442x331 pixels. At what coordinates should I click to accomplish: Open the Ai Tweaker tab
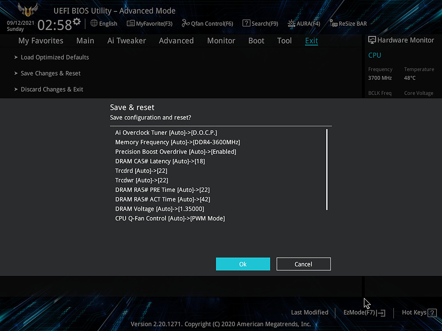pos(127,41)
